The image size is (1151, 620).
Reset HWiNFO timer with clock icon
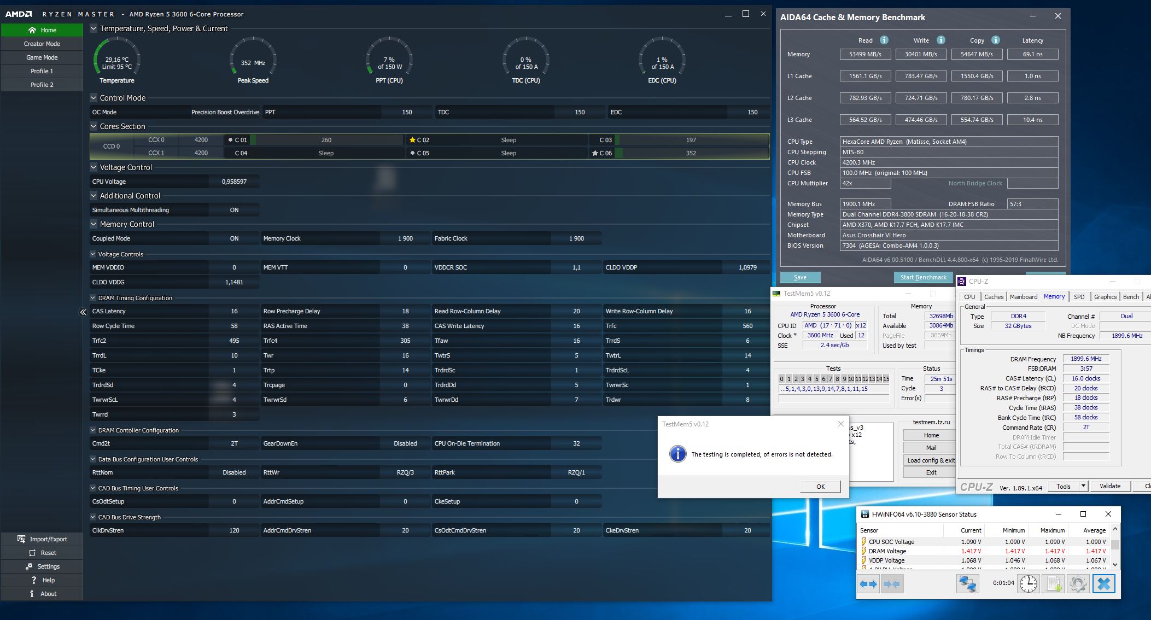[1028, 584]
